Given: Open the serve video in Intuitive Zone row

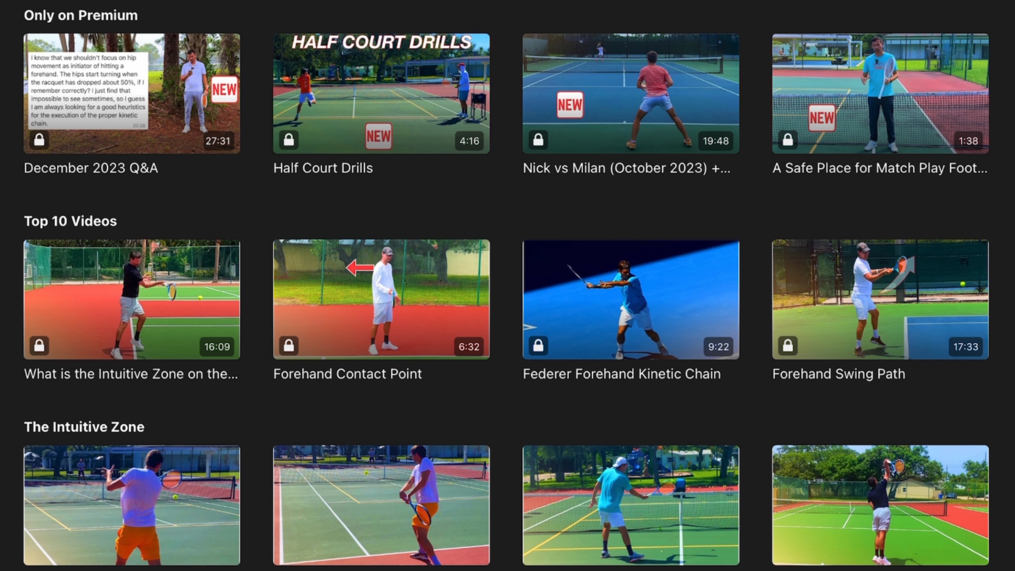Looking at the screenshot, I should click(880, 505).
